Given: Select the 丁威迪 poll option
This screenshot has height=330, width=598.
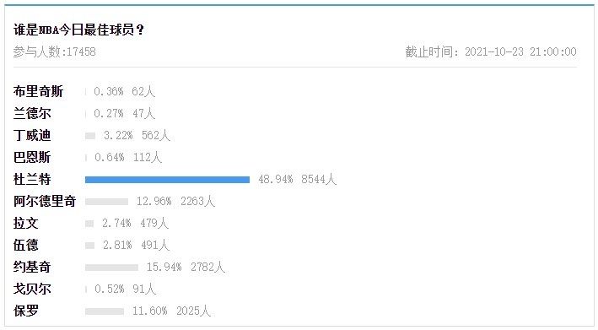Looking at the screenshot, I should [x=32, y=135].
